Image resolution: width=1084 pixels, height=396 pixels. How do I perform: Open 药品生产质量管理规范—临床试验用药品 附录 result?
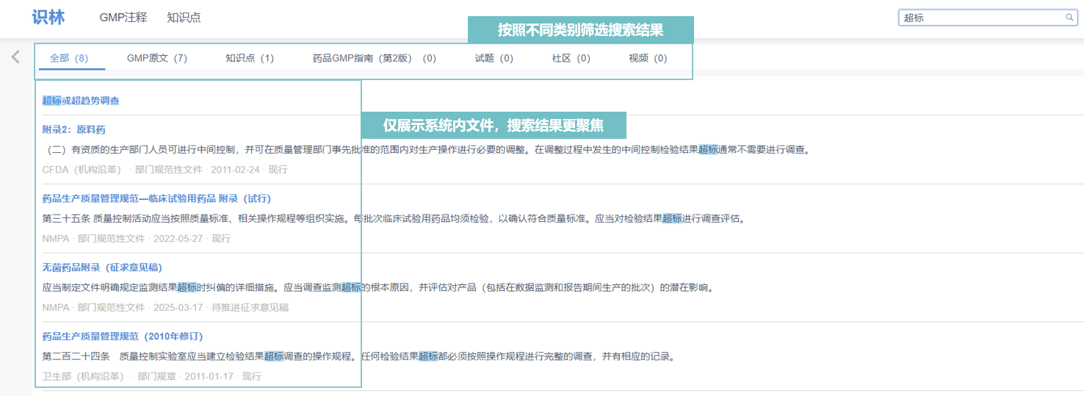tap(156, 198)
